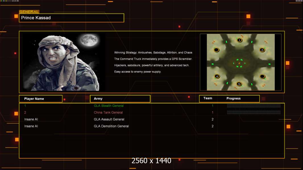Click the Command Truck GPS Scrambler line
This screenshot has width=303, height=170.
click(x=153, y=59)
